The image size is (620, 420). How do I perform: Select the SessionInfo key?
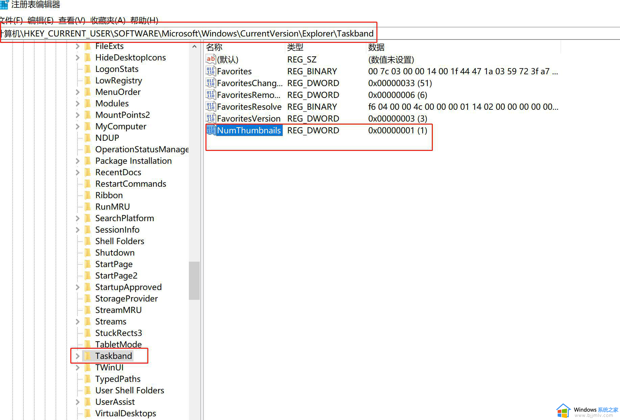click(117, 230)
